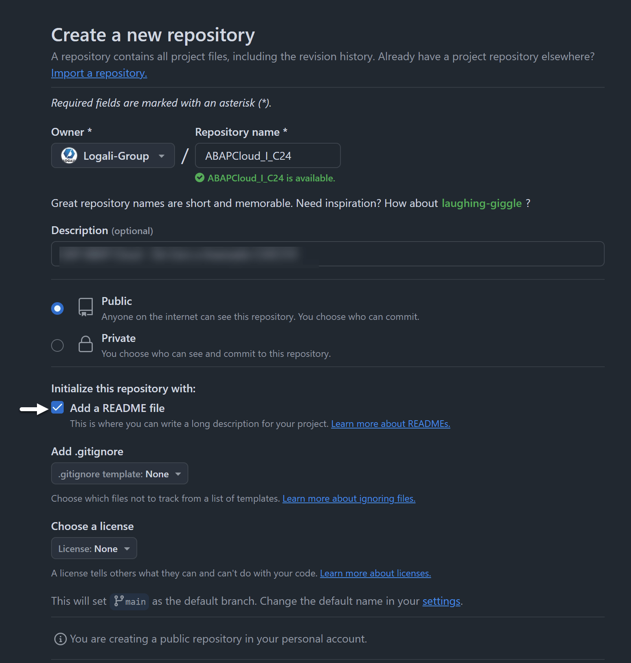Viewport: 631px width, 663px height.
Task: Select the Public visibility option
Action: click(57, 308)
